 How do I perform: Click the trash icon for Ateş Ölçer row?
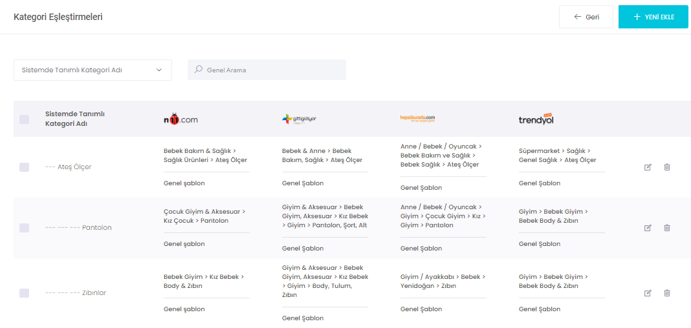pos(667,167)
